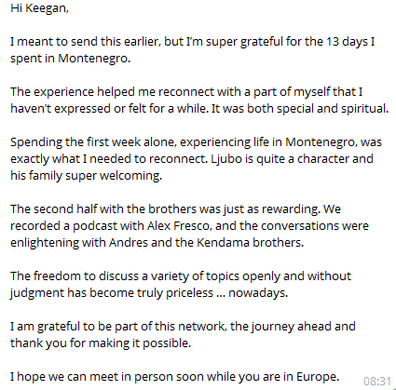This screenshot has height=390, width=396.
Task: Click the word 'Europe' in the last line
Action: pyautogui.click(x=316, y=377)
